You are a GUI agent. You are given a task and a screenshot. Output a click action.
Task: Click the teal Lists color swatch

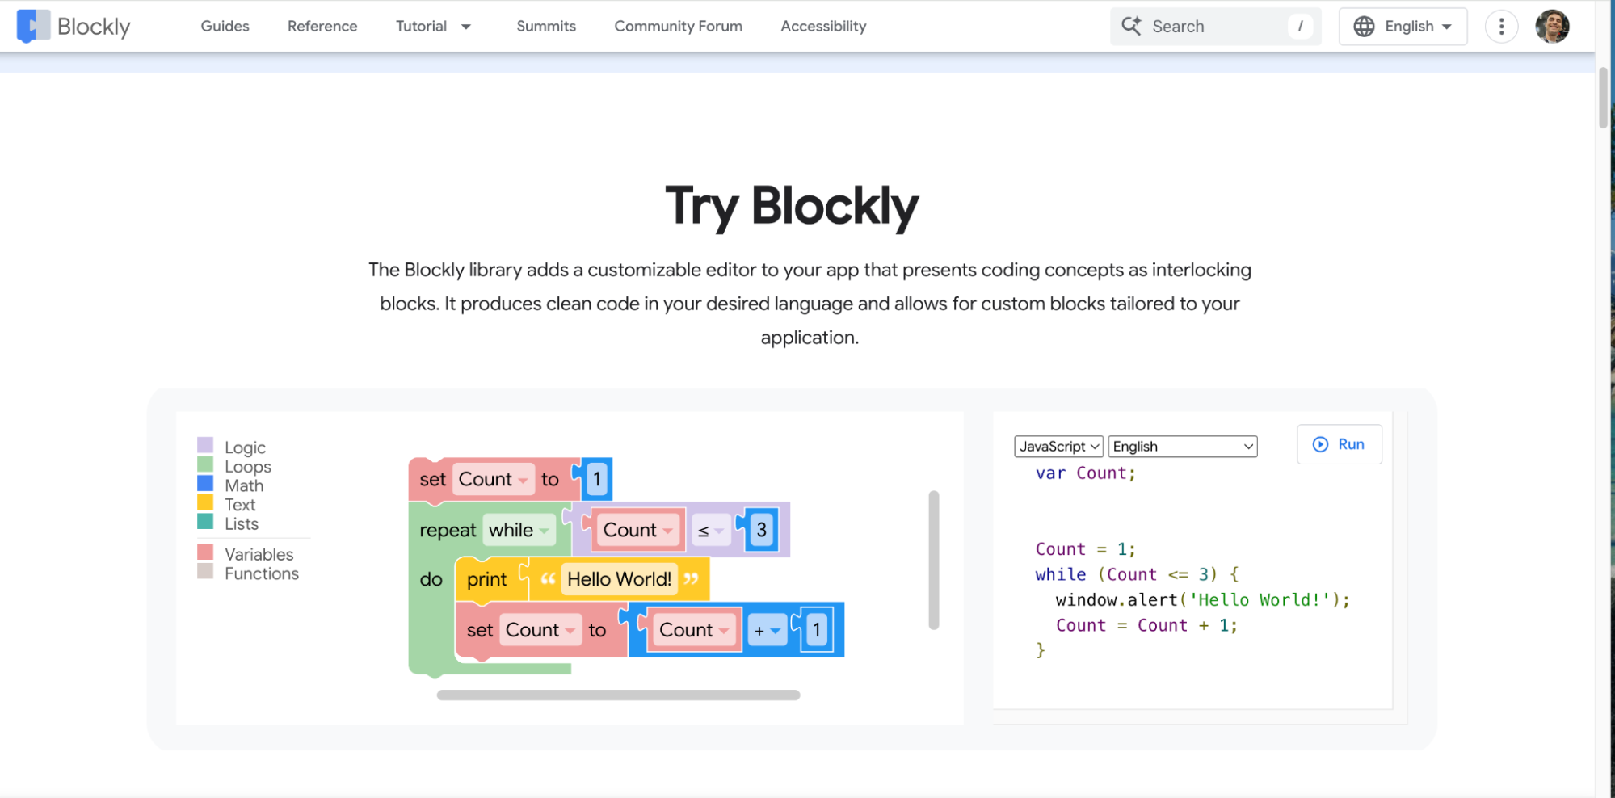point(205,522)
